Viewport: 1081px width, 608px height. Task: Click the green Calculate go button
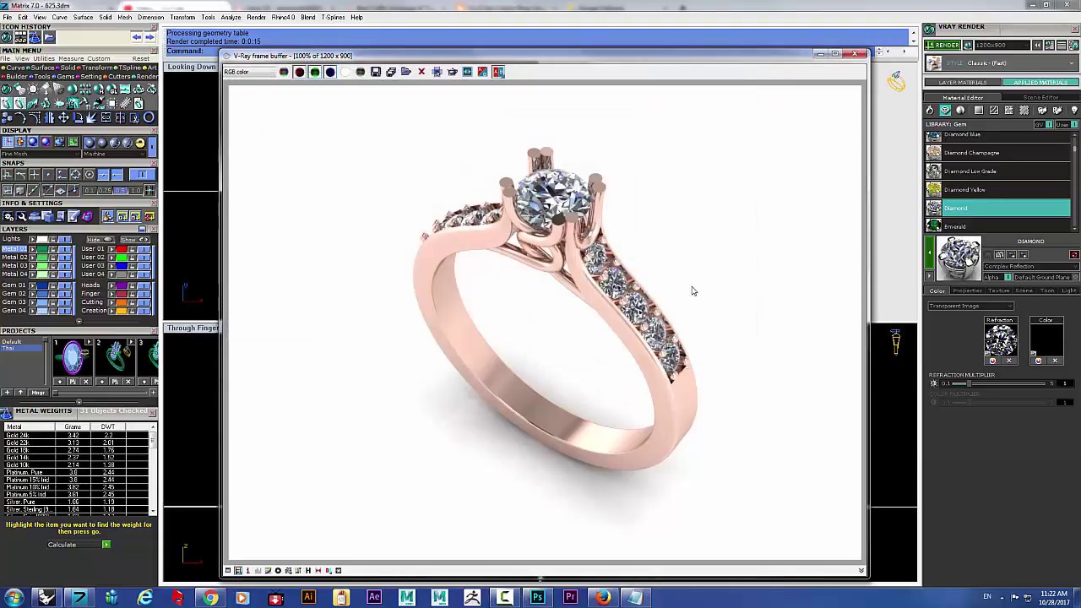click(106, 545)
